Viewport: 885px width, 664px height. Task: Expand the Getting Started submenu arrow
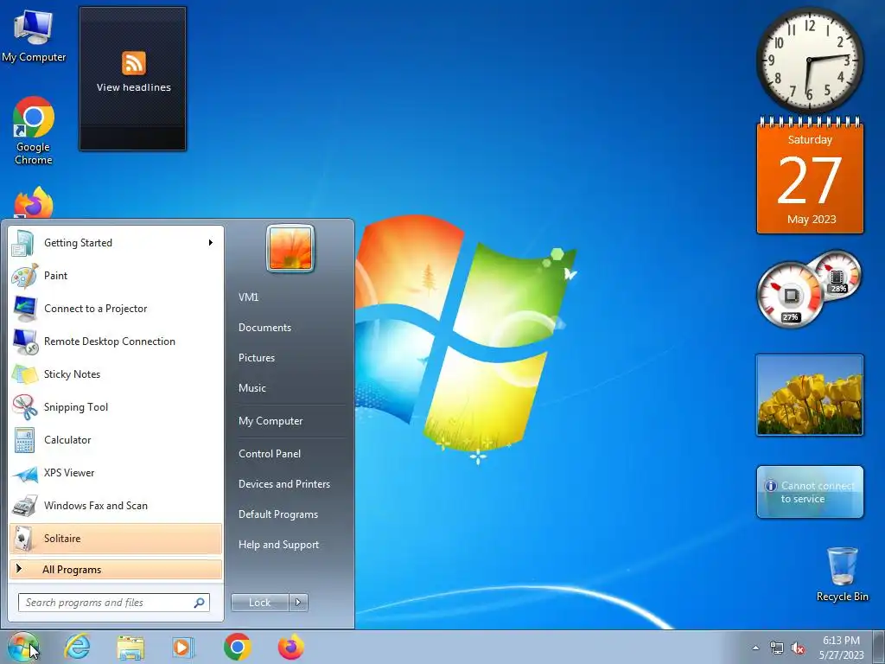tap(210, 243)
